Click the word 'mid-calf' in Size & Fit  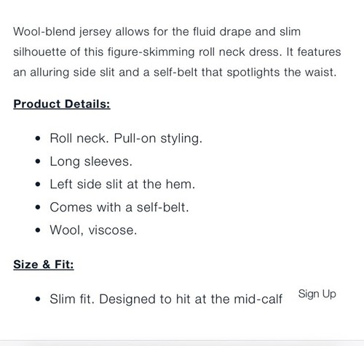tap(258, 299)
